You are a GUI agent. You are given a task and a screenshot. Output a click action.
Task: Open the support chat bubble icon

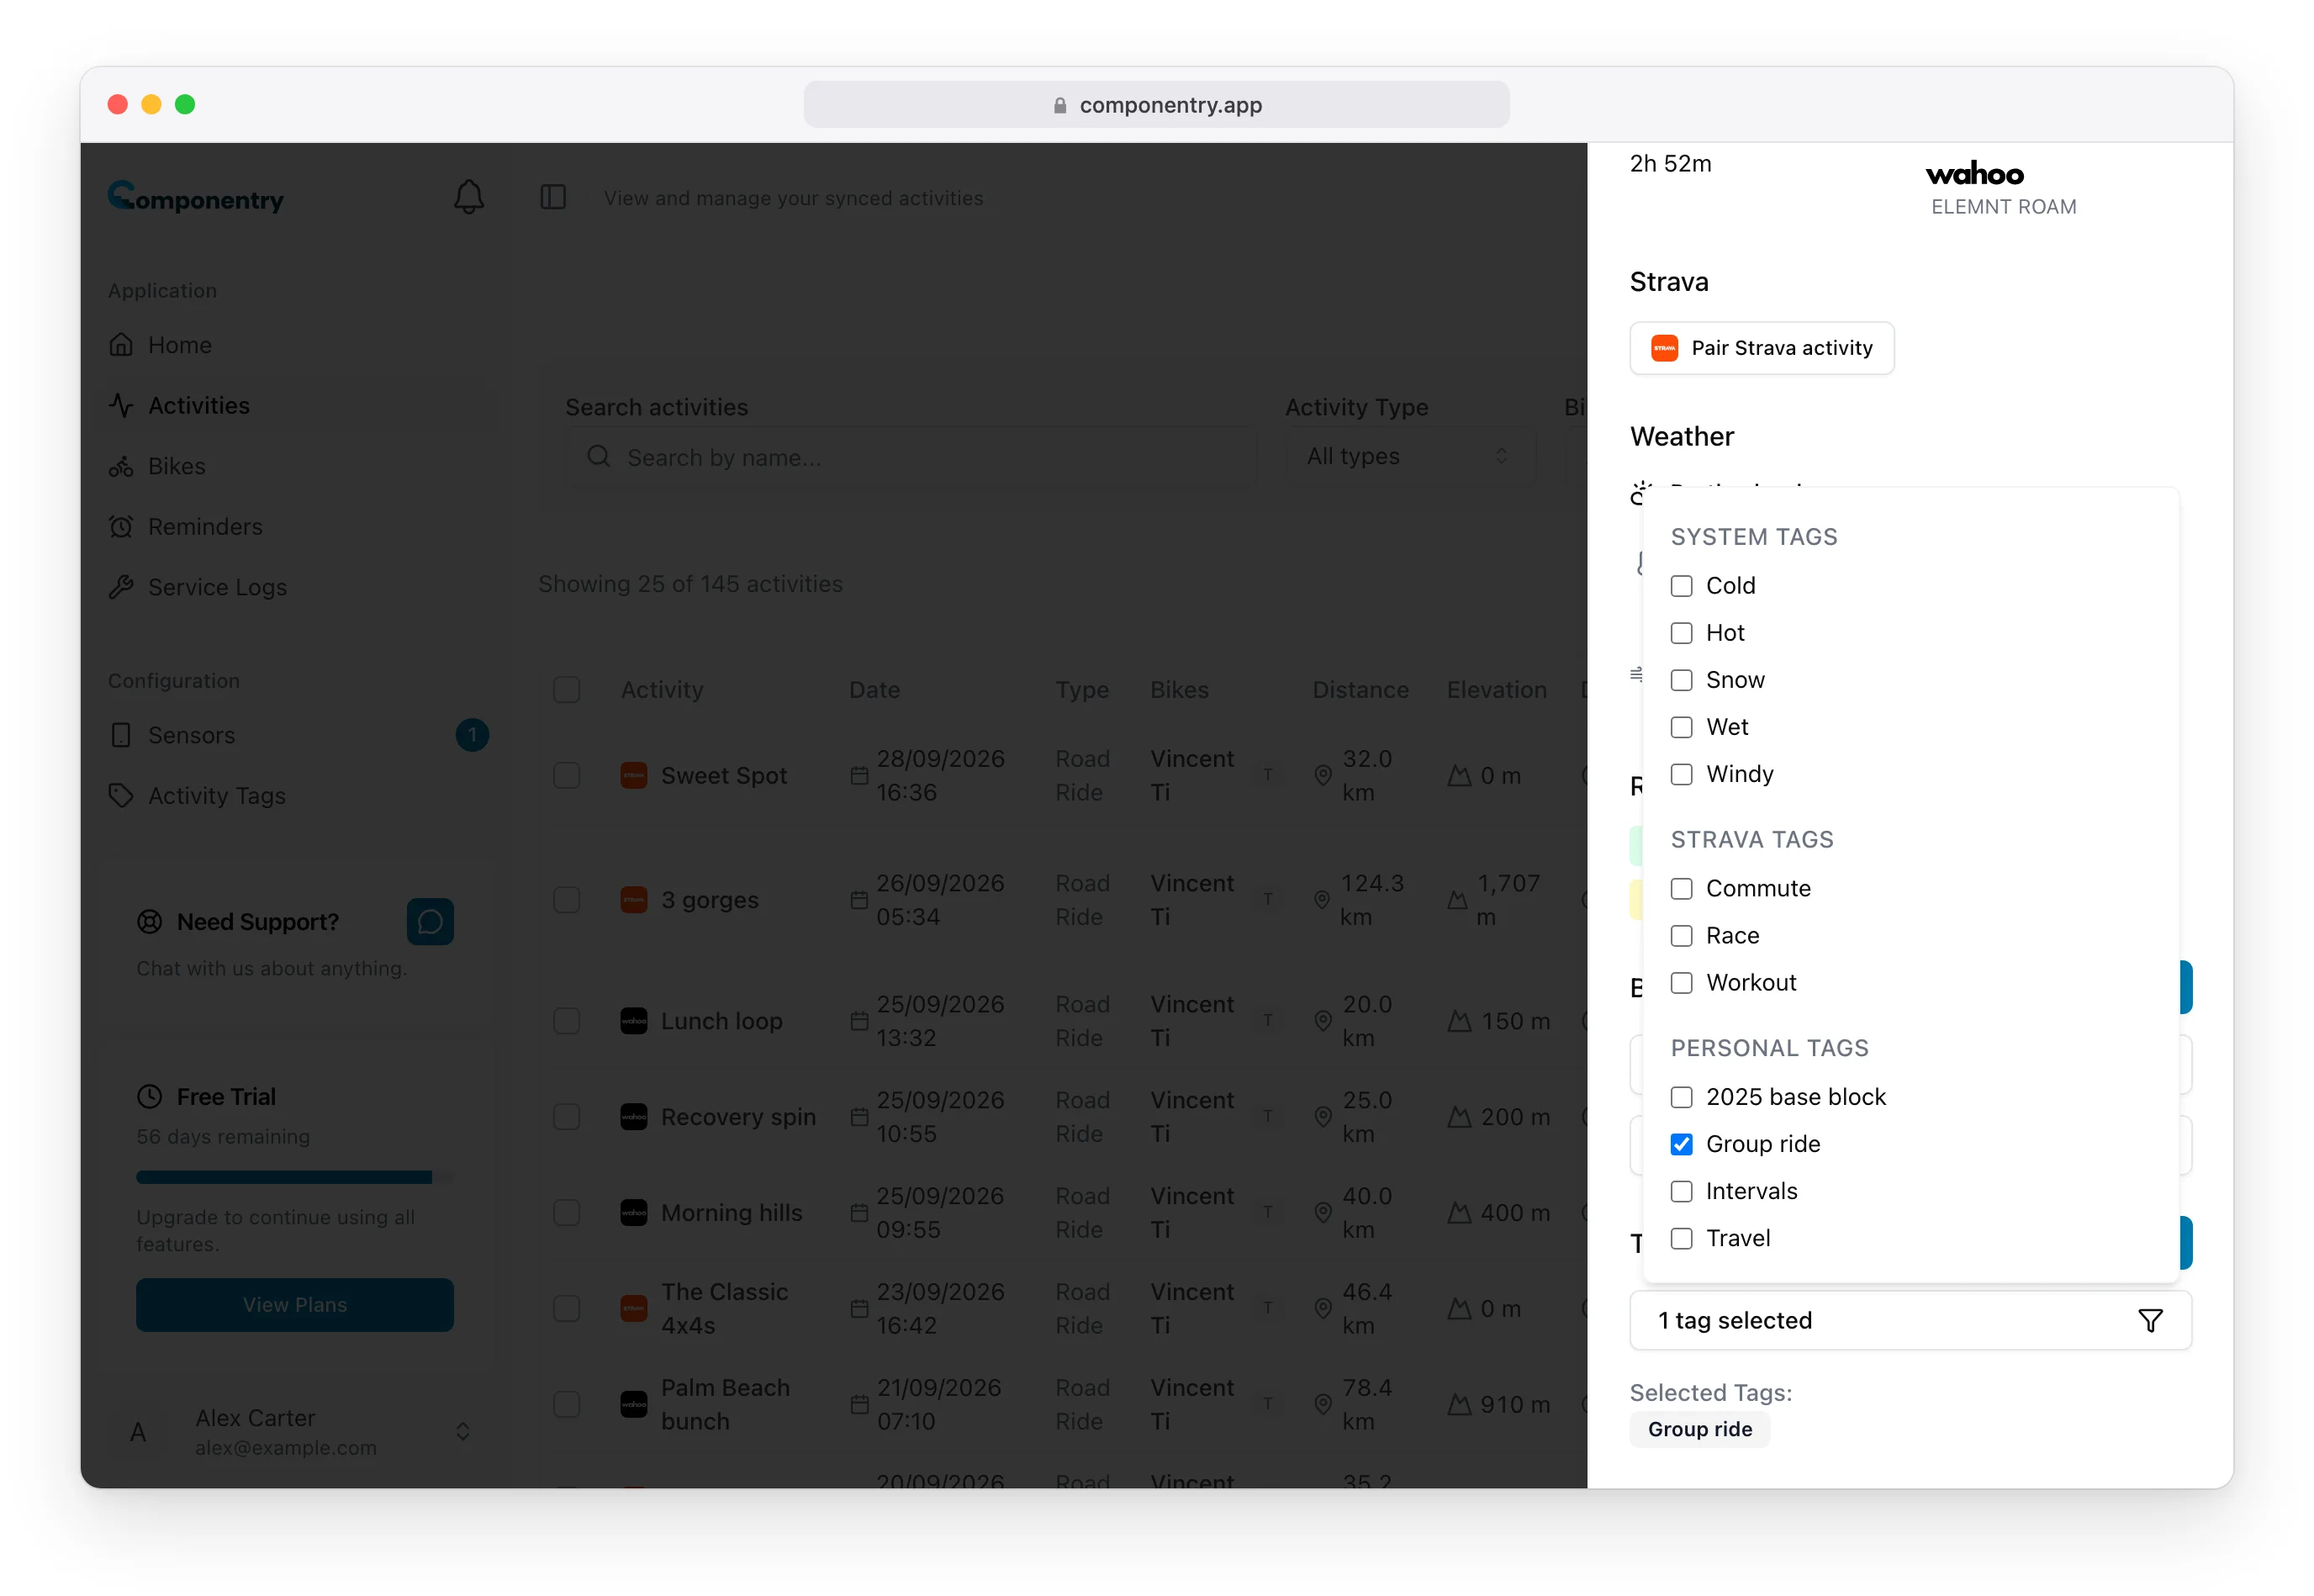[x=430, y=921]
